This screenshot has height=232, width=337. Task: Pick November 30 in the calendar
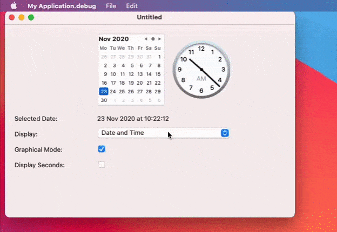[x=104, y=100]
